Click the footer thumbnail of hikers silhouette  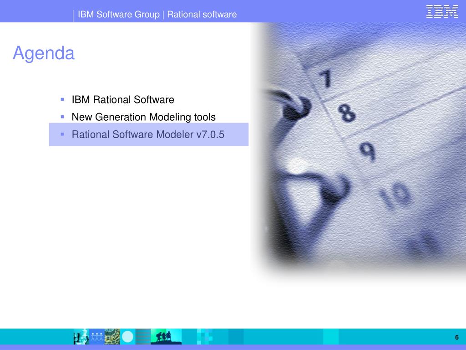coord(166,337)
